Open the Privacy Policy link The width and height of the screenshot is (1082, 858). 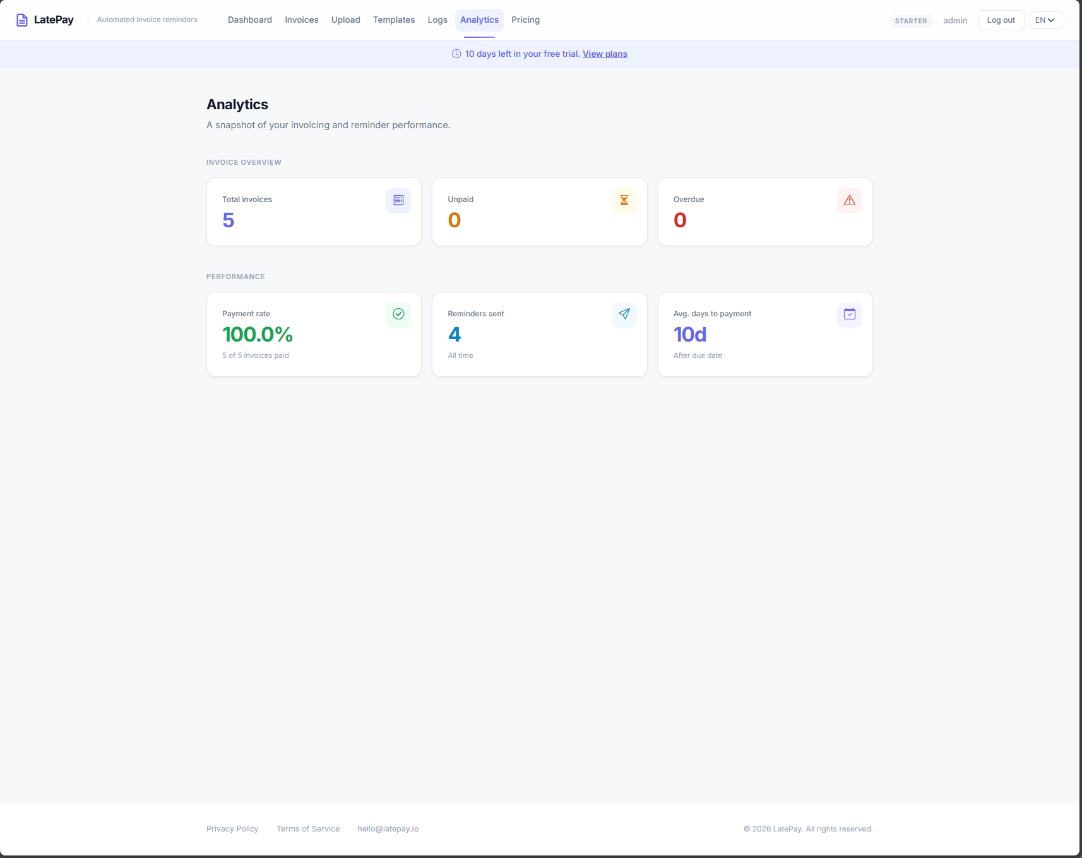(232, 829)
